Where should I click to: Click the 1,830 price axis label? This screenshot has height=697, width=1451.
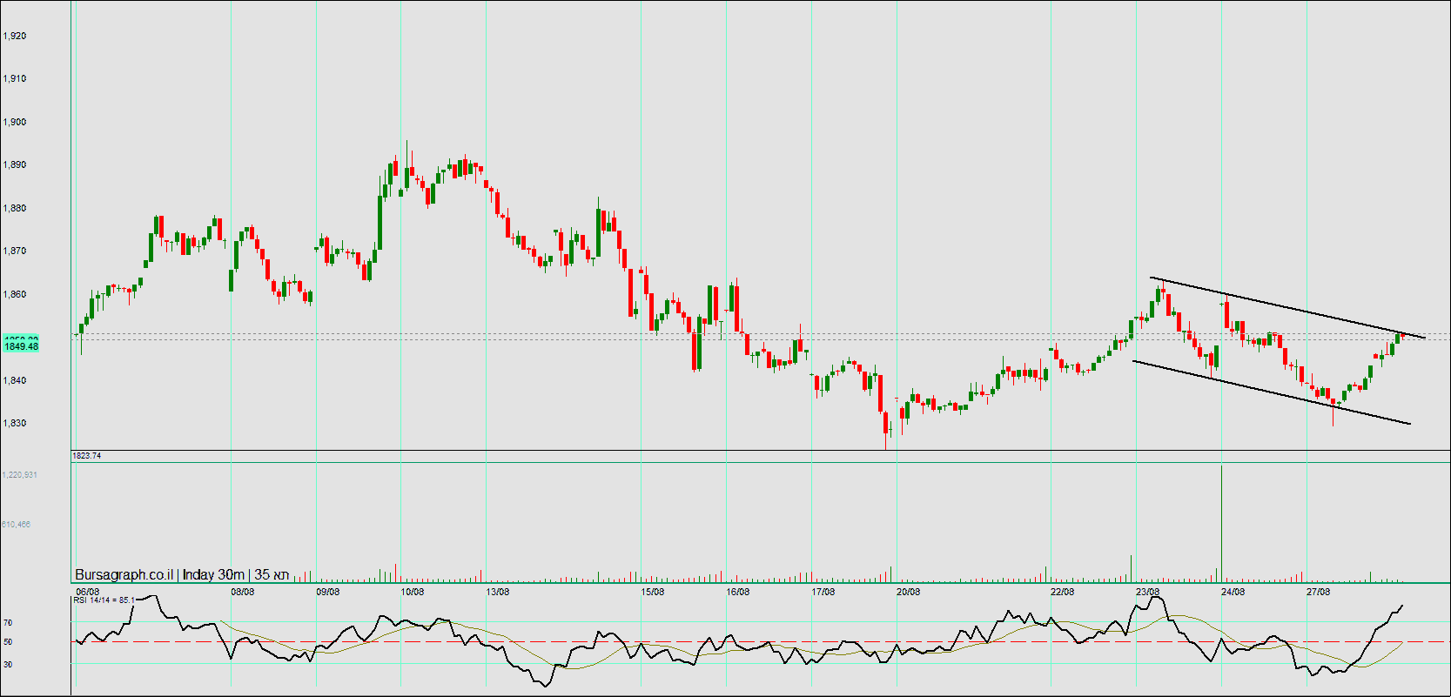pyautogui.click(x=15, y=423)
